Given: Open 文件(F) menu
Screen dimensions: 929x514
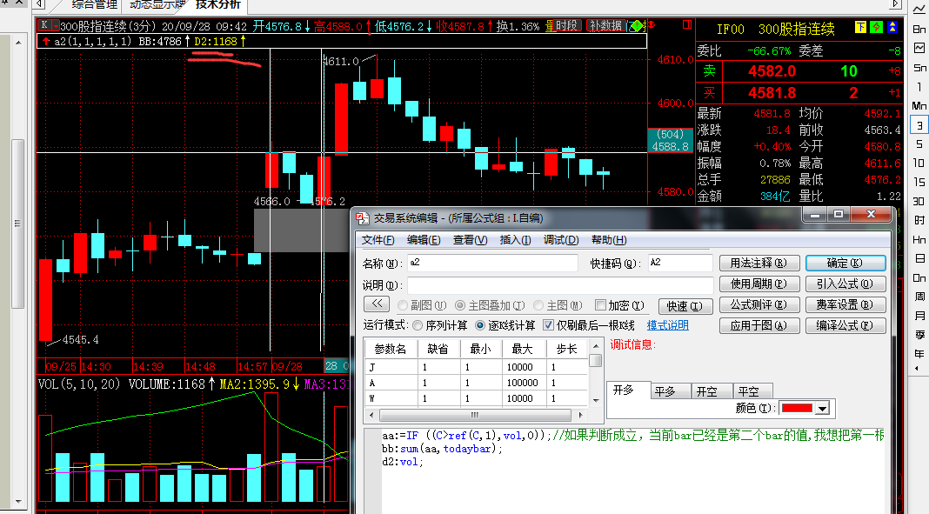Looking at the screenshot, I should click(x=378, y=240).
